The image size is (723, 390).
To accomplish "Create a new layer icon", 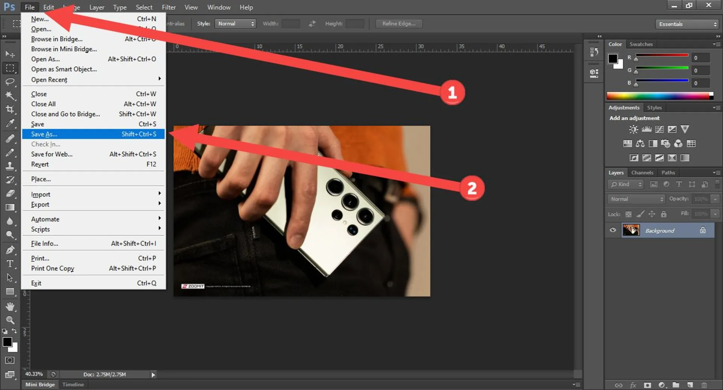I will tap(690, 385).
